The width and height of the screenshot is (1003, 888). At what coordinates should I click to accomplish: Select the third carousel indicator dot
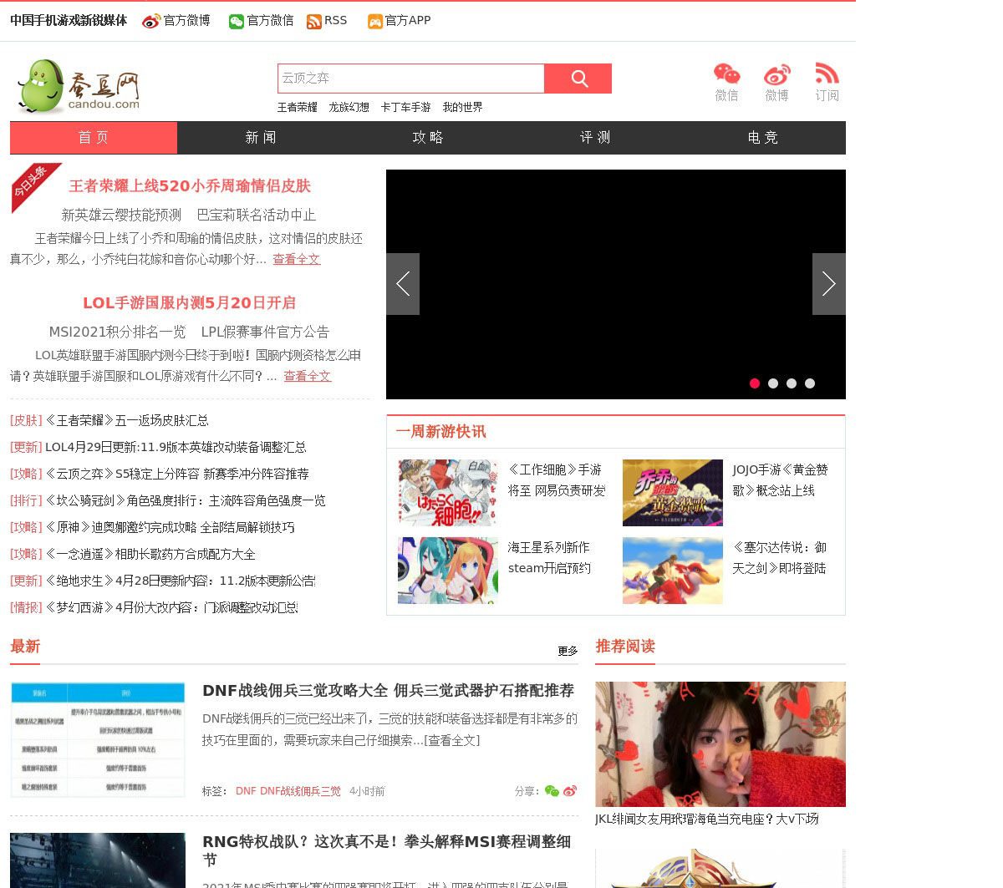(x=792, y=383)
